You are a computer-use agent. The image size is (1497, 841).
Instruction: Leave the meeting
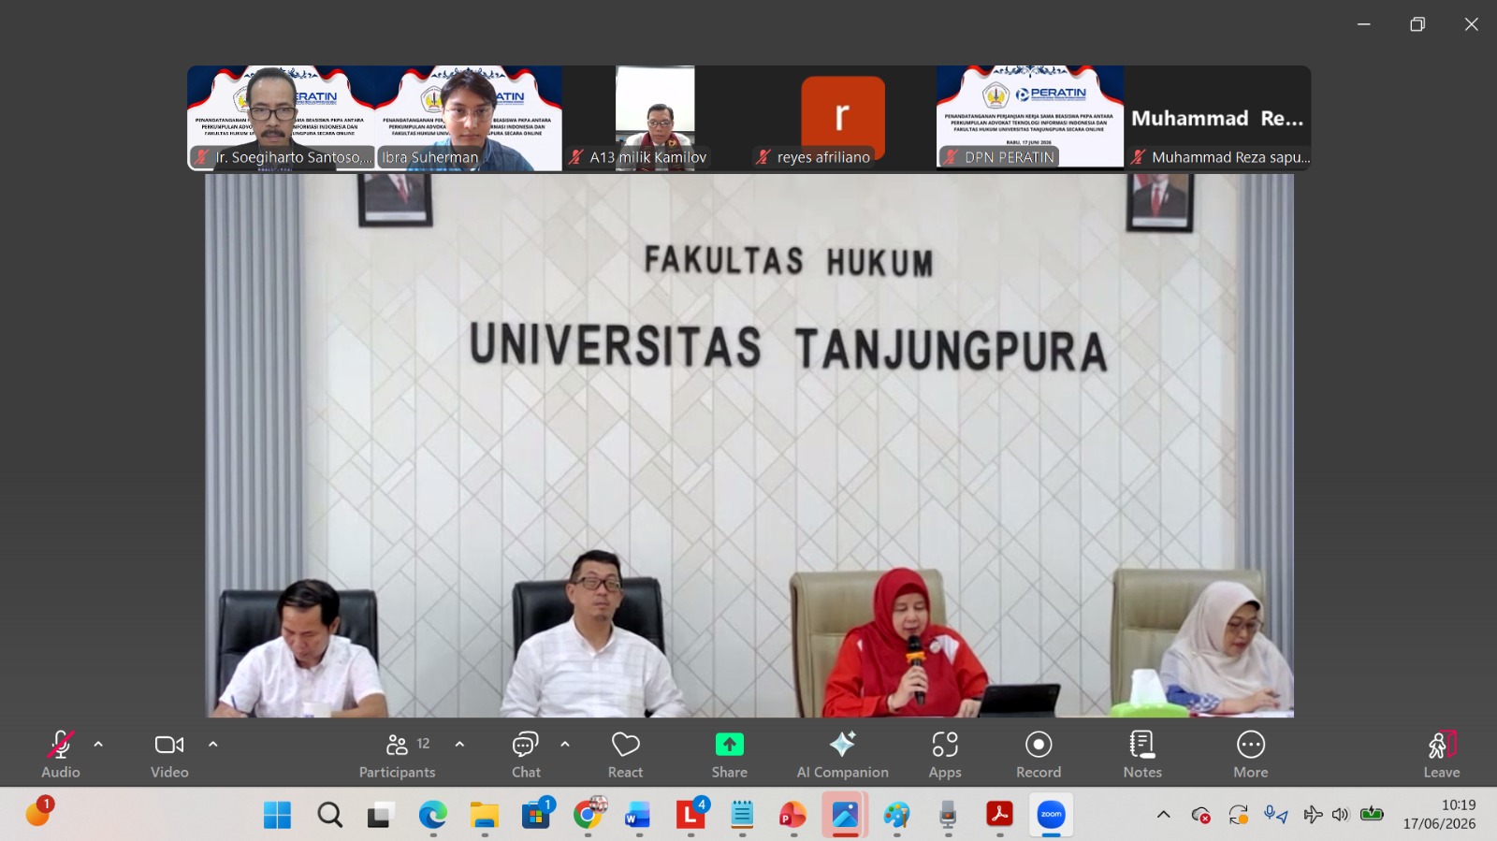[1442, 754]
